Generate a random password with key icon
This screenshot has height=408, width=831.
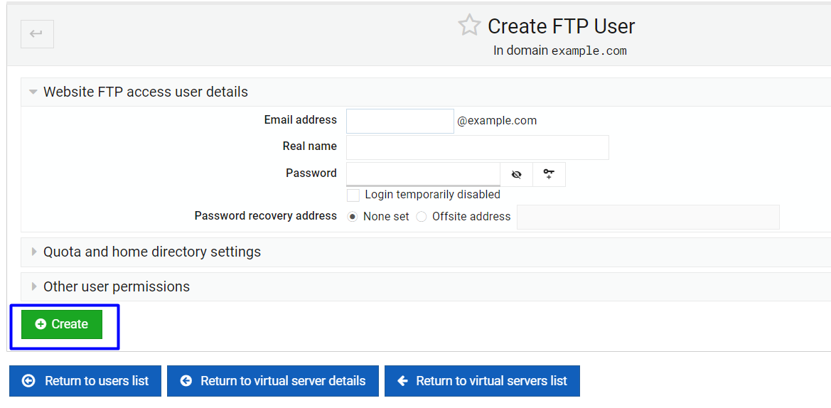point(549,174)
